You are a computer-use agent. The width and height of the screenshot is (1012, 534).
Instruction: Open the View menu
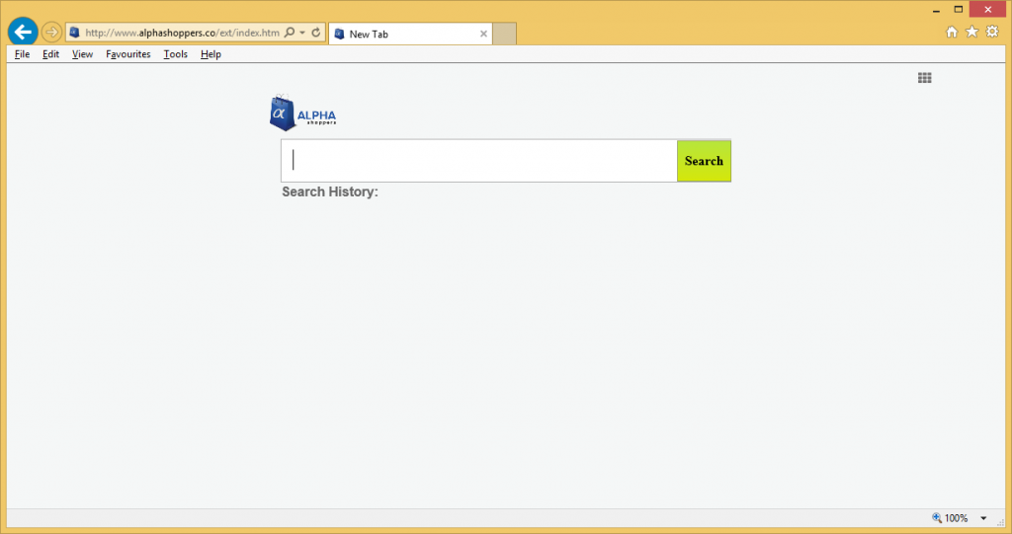[83, 54]
